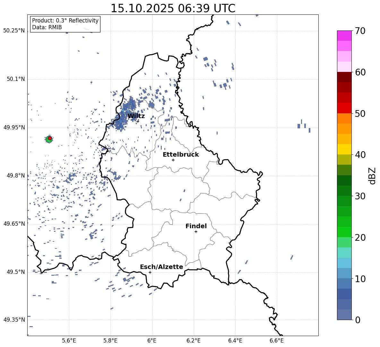Image resolution: width=380 pixels, height=347 pixels.
Task: Select the Wiltz city label
Action: pos(136,116)
